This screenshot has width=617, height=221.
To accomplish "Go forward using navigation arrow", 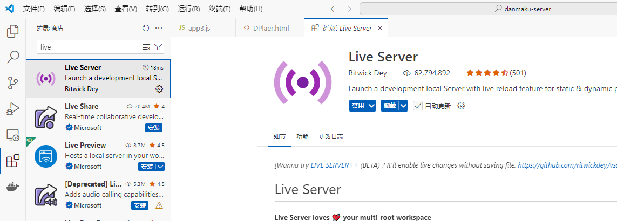I will click(x=348, y=9).
